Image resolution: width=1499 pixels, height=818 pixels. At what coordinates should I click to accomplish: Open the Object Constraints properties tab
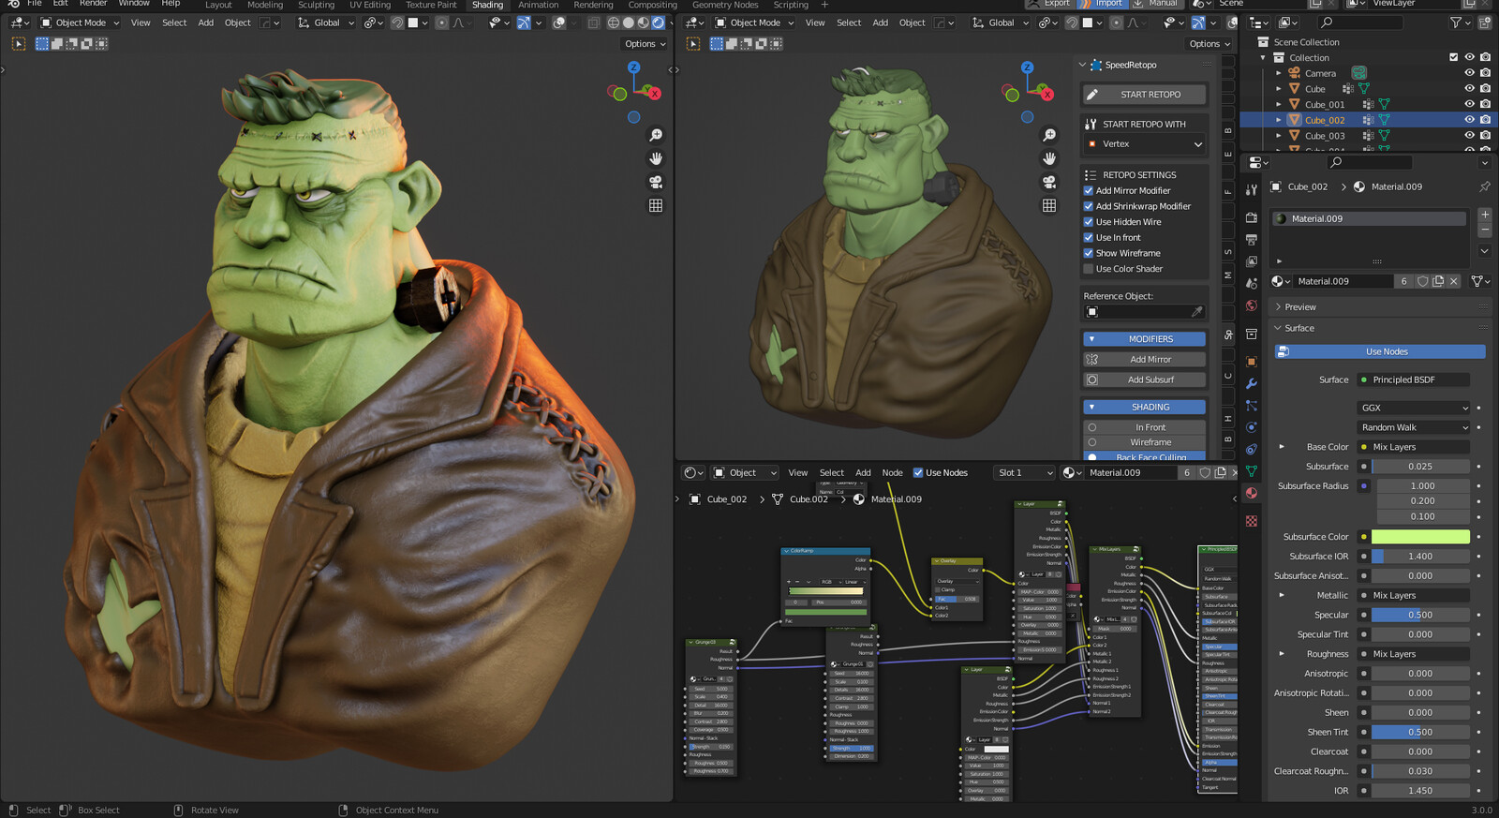1252,449
